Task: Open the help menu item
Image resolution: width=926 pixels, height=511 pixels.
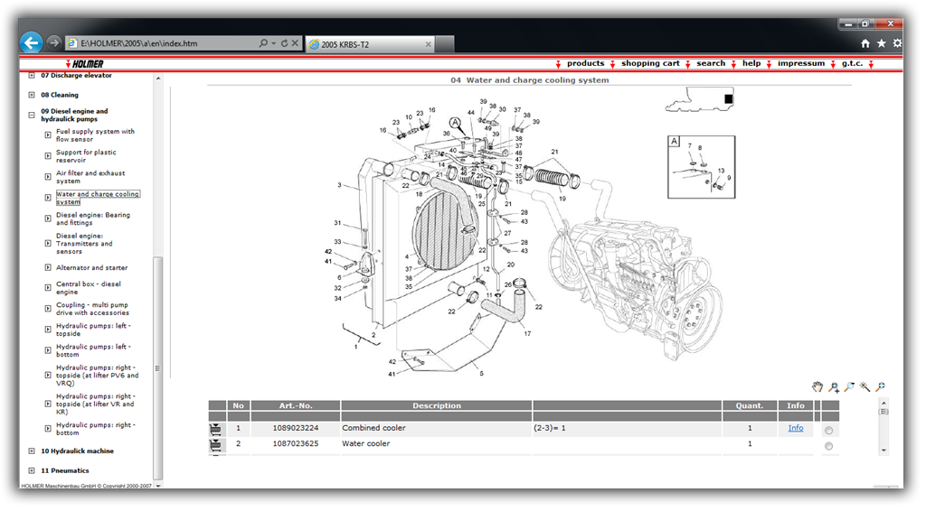Action: coord(751,63)
